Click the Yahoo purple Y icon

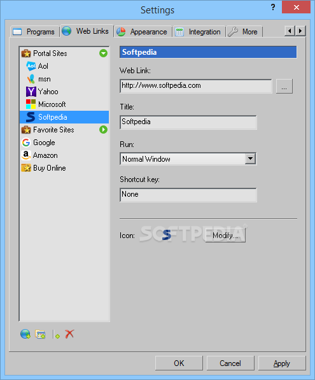31,92
